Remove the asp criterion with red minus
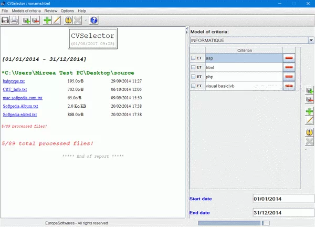315x227 pixels. click(x=289, y=58)
